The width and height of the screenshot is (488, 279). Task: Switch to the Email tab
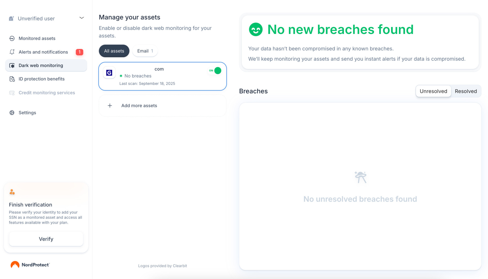point(145,51)
